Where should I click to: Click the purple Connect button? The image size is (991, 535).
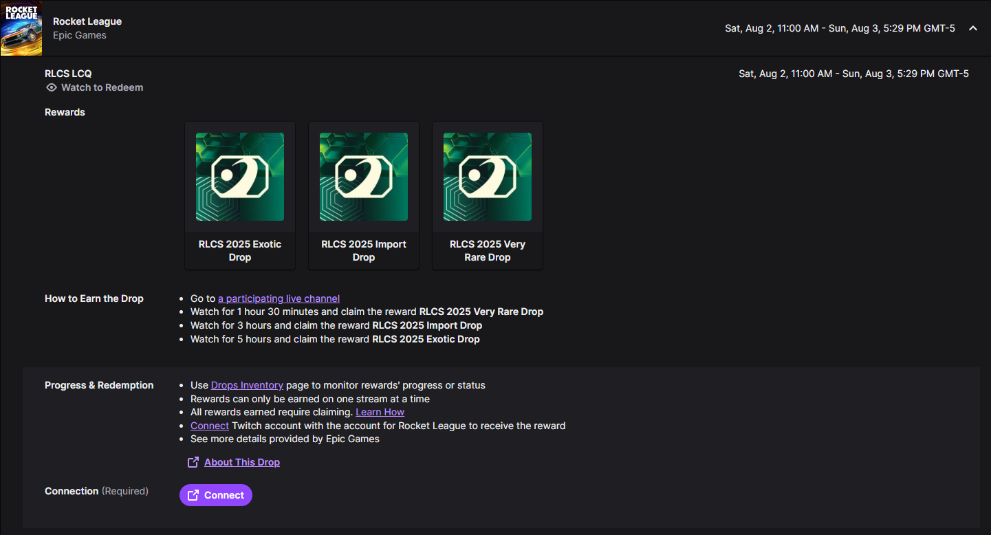click(x=216, y=495)
